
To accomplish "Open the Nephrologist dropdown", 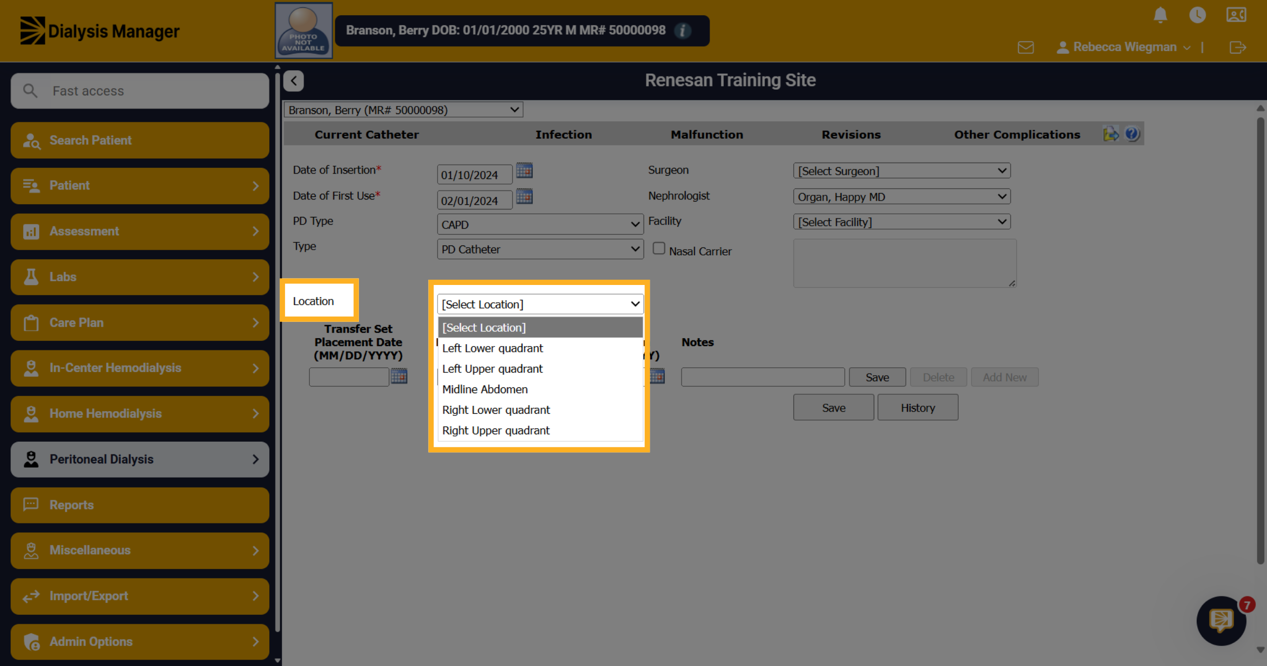I will [902, 196].
